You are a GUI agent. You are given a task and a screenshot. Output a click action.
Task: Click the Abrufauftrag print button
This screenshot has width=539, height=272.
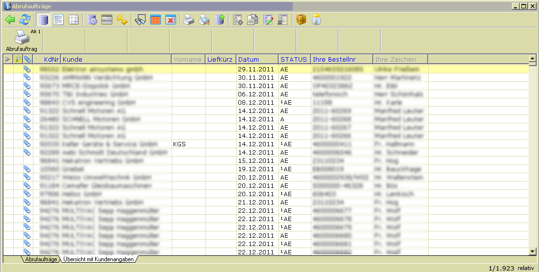(x=22, y=41)
